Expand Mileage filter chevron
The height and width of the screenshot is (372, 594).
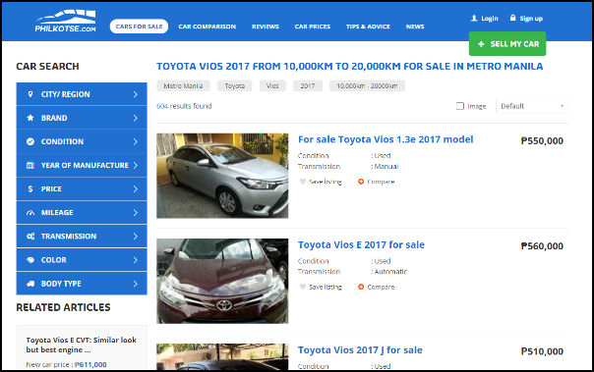click(x=136, y=213)
